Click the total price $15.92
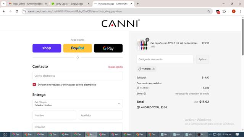Screen dimensions: 244x137 click(x=204, y=102)
